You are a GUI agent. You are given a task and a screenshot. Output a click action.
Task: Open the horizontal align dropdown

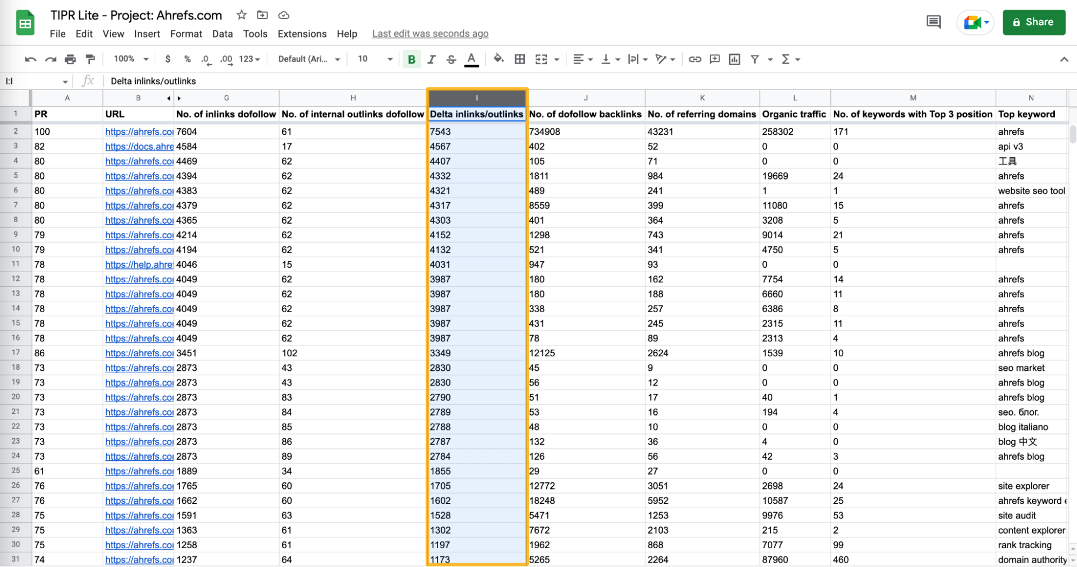pos(582,59)
